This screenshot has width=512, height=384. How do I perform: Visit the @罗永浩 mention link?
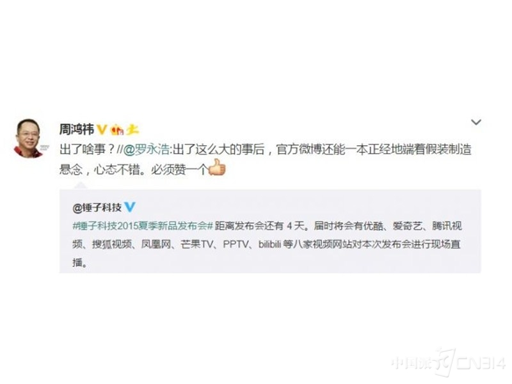click(x=147, y=150)
